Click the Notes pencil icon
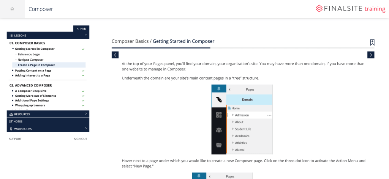 (11, 121)
